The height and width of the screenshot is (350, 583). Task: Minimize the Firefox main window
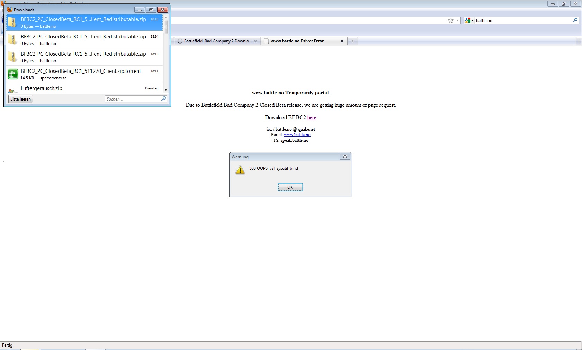(553, 4)
